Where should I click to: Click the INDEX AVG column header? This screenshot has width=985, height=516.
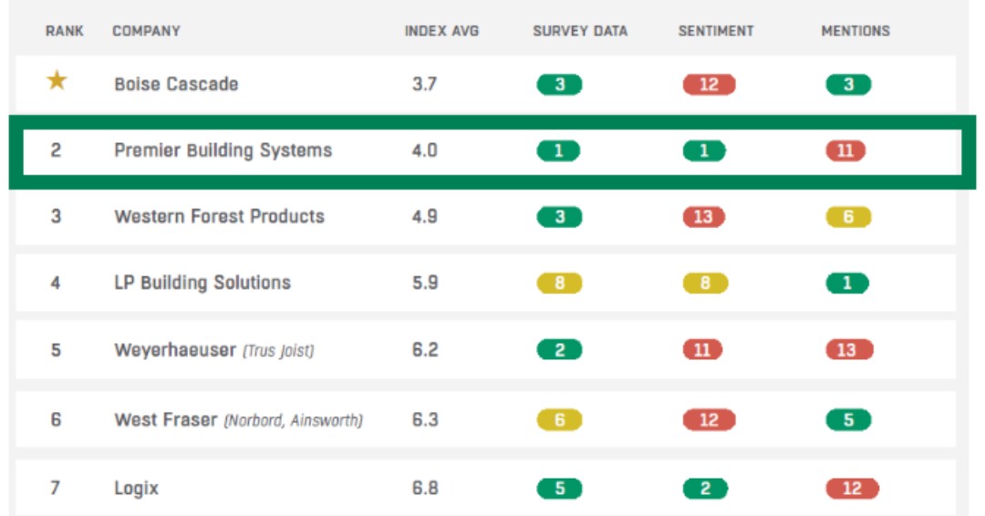(x=441, y=31)
